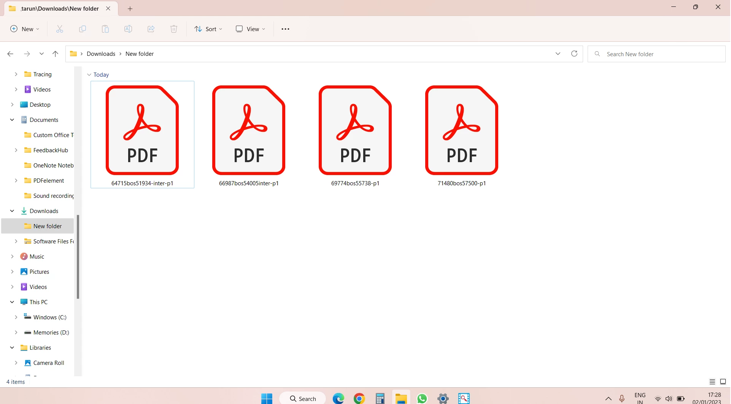Image resolution: width=731 pixels, height=404 pixels.
Task: Collapse the Documents tree node
Action: pyautogui.click(x=12, y=120)
